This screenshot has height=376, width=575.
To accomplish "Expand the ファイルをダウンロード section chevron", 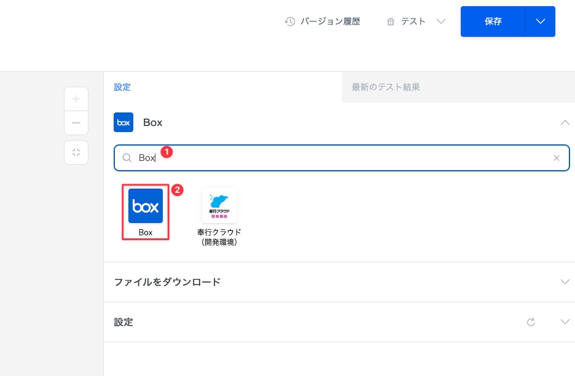I will click(565, 282).
